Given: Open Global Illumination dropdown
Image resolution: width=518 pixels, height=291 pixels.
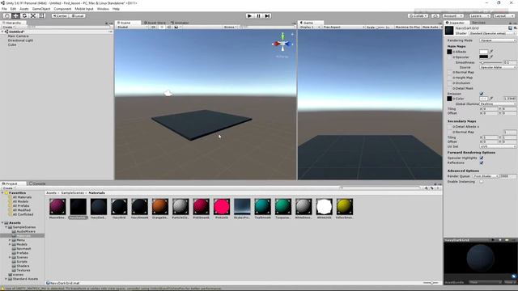Looking at the screenshot, I should 498,103.
